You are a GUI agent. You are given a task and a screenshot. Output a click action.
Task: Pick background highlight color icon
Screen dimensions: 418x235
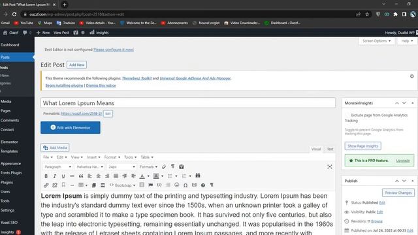156,176
